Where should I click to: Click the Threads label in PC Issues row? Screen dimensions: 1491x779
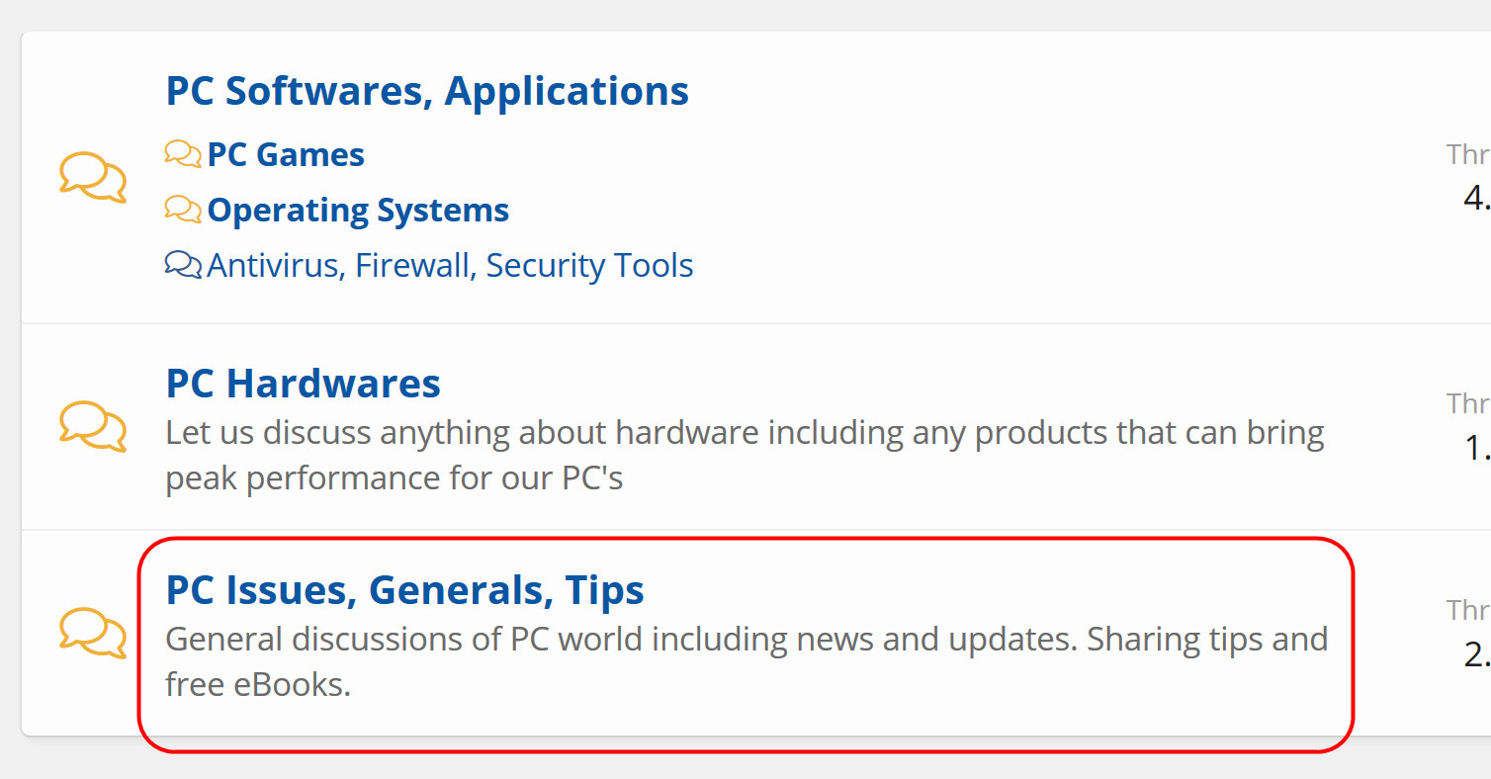(1468, 610)
